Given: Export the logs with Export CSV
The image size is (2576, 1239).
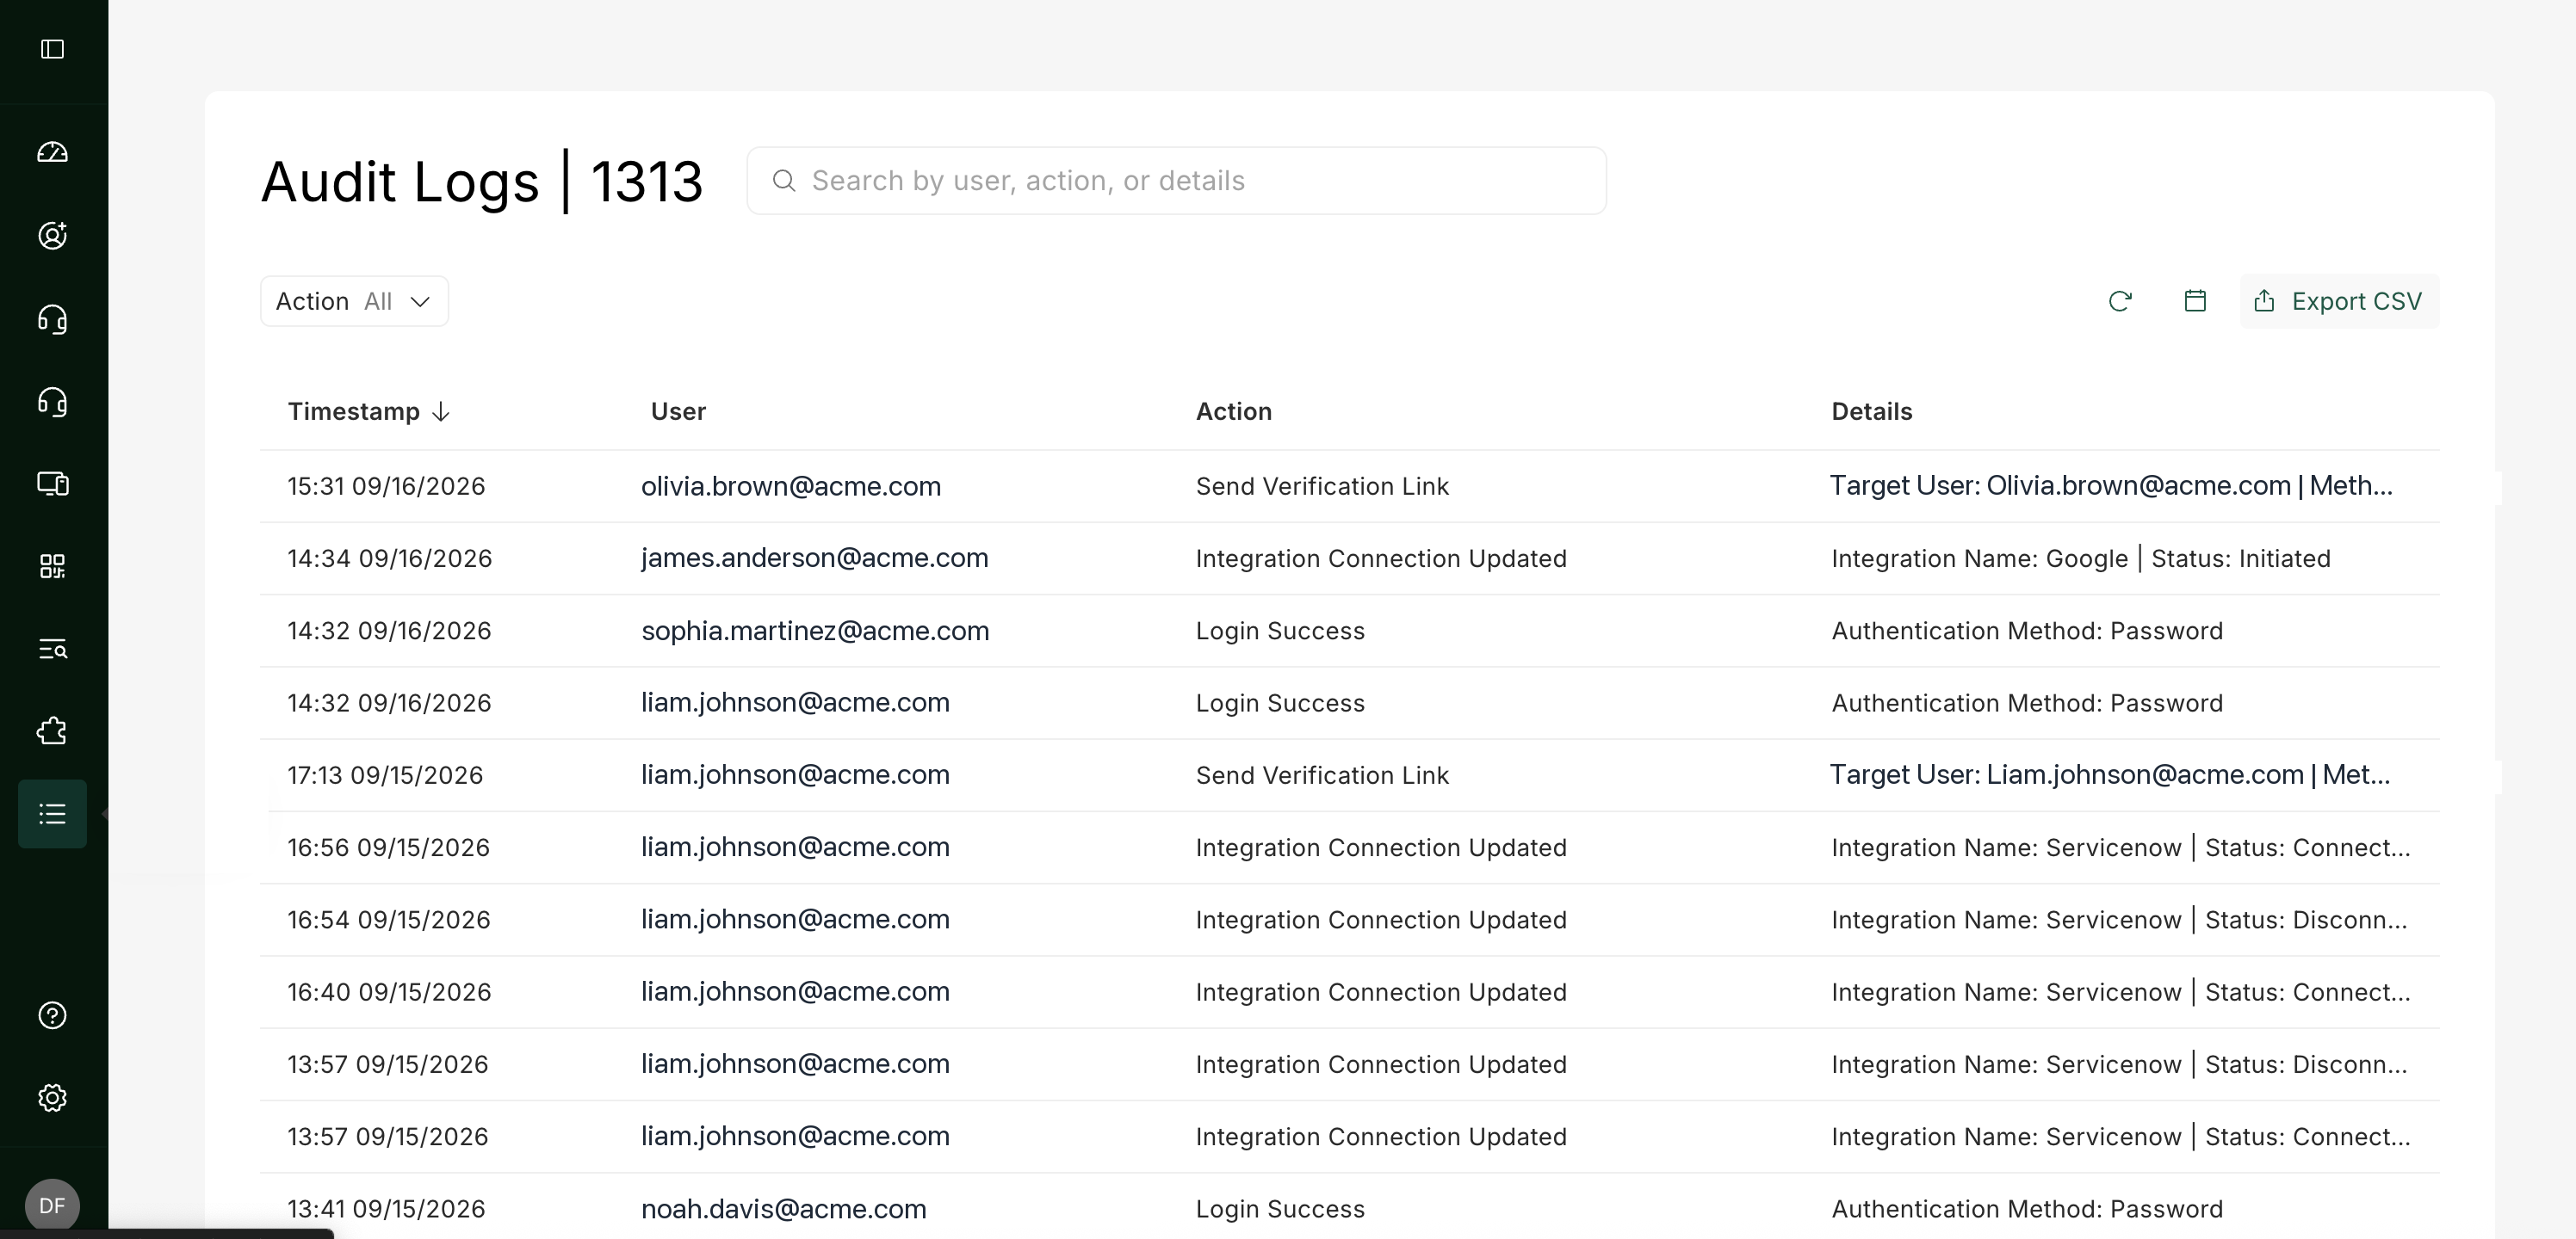Looking at the screenshot, I should pyautogui.click(x=2338, y=301).
